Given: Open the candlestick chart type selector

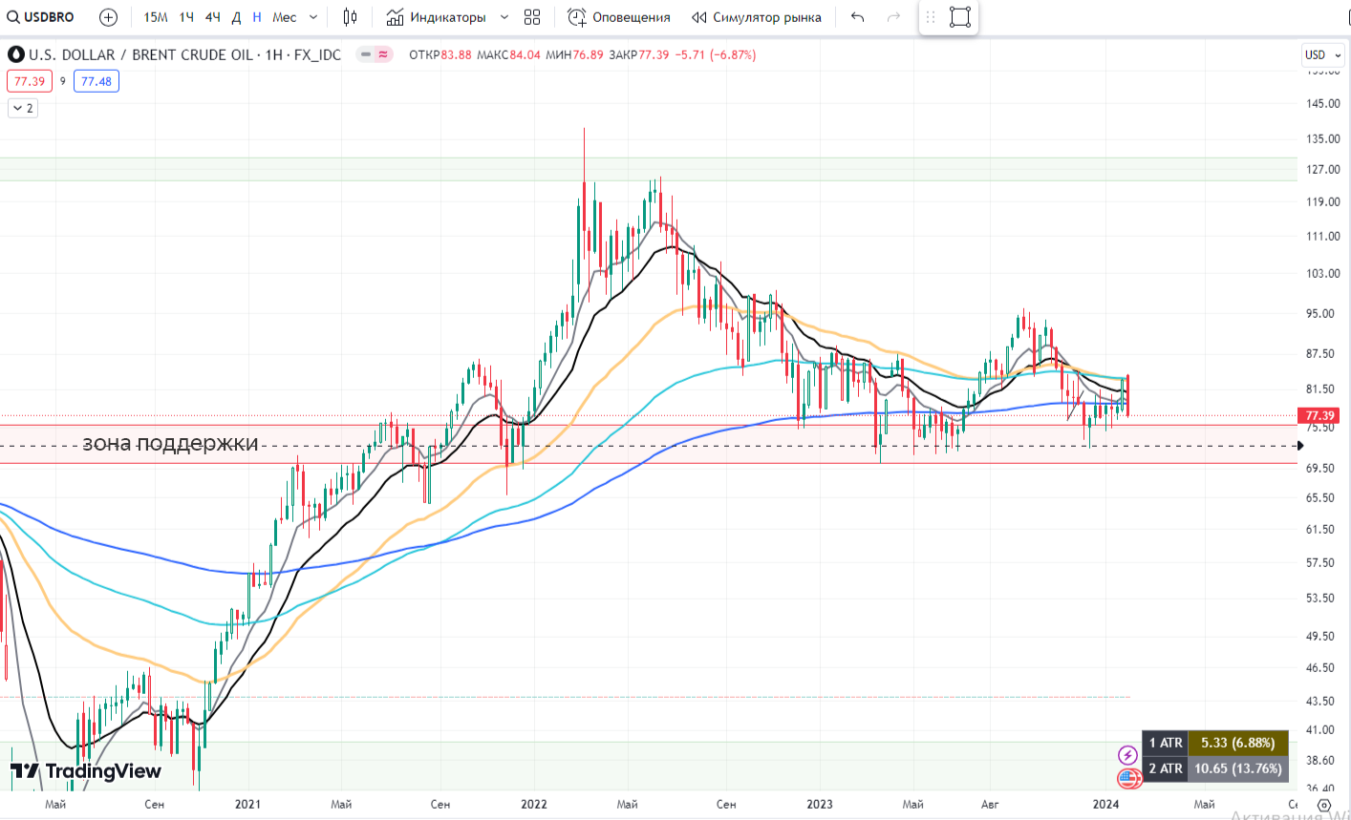Looking at the screenshot, I should click(x=351, y=17).
